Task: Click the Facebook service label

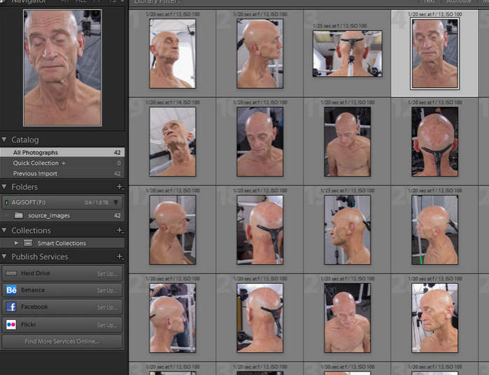Action: click(34, 307)
